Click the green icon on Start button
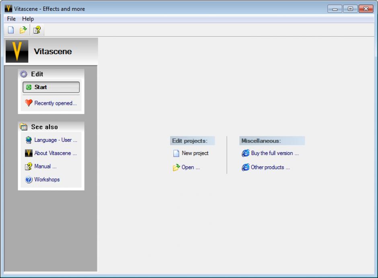 coord(29,87)
